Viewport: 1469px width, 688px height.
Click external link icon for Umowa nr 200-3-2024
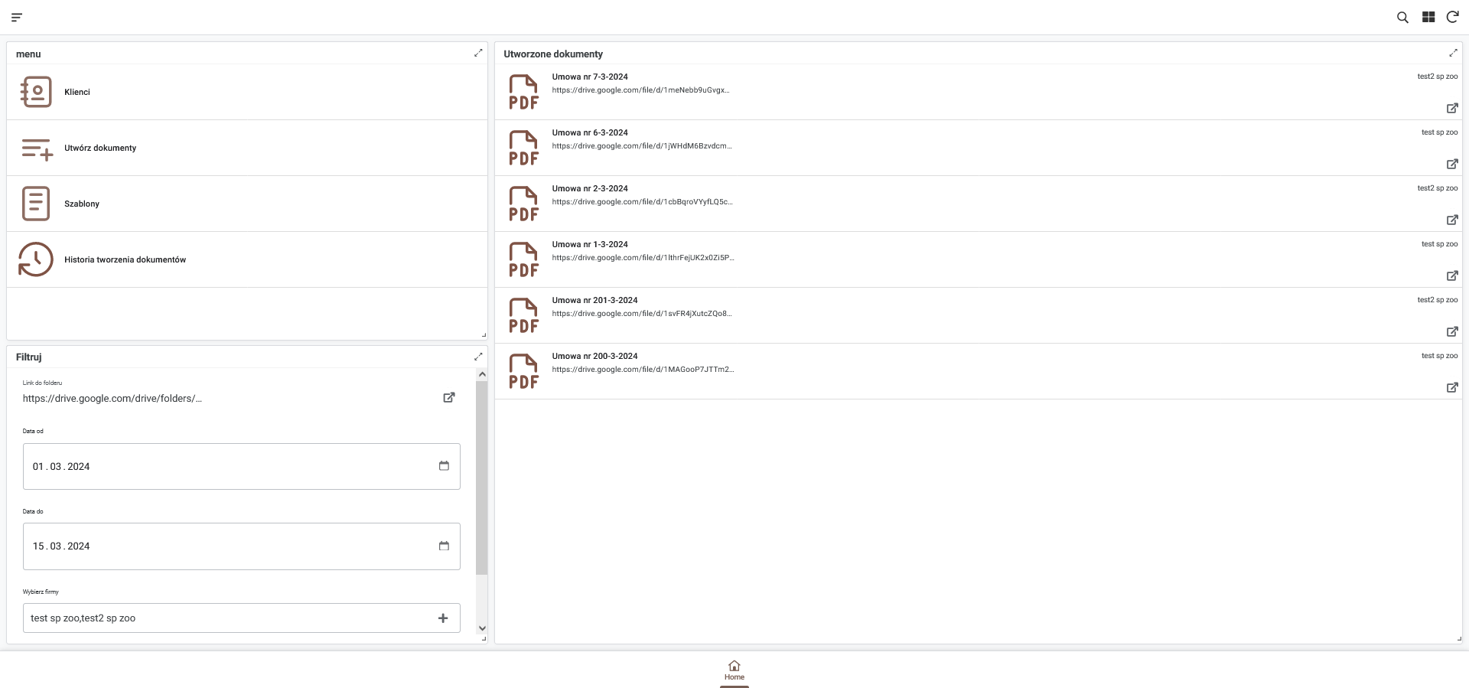(1451, 387)
